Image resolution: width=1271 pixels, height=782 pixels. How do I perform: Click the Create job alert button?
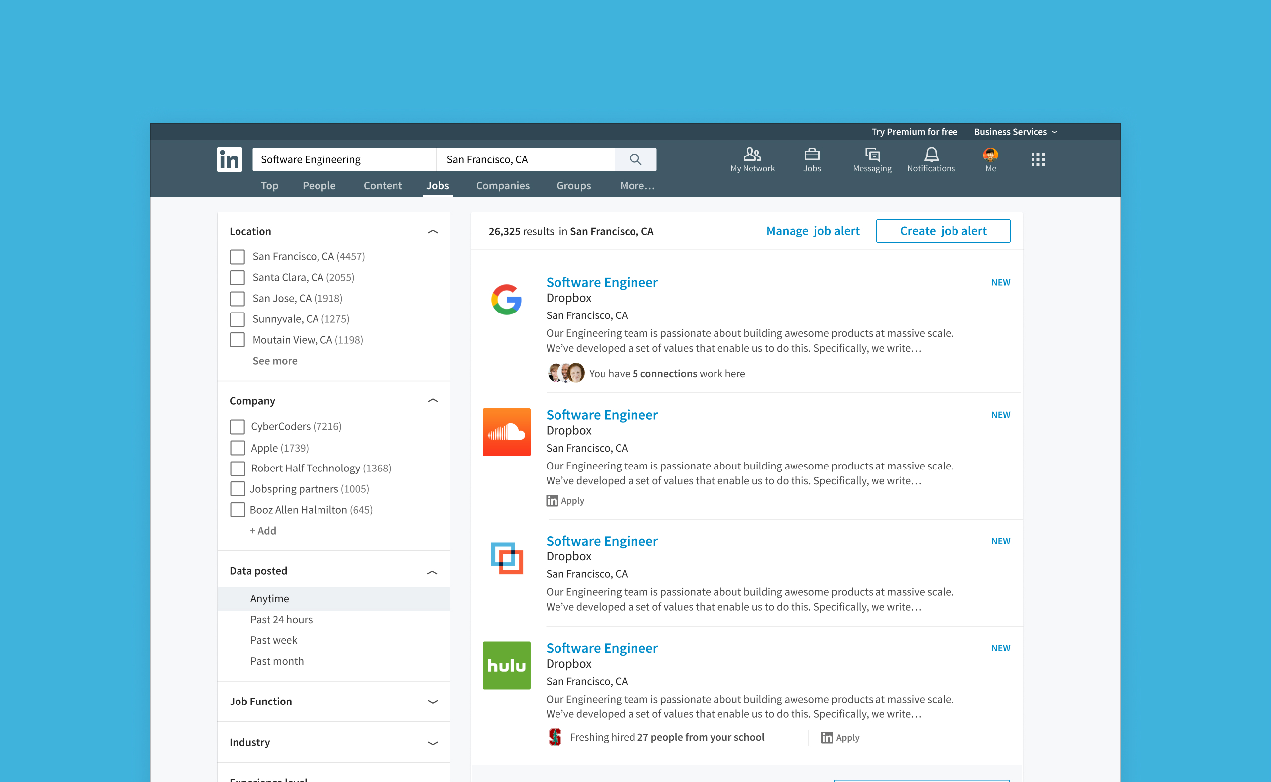(x=943, y=231)
